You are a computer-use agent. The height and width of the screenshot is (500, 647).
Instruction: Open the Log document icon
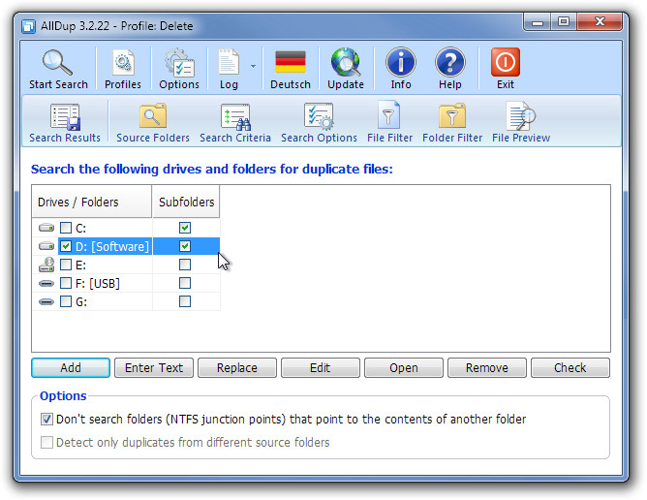pyautogui.click(x=229, y=63)
